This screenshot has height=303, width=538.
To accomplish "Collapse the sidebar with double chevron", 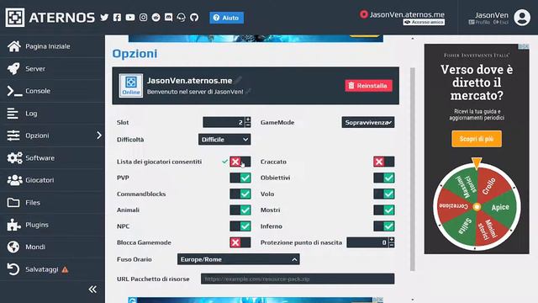I will tap(92, 290).
